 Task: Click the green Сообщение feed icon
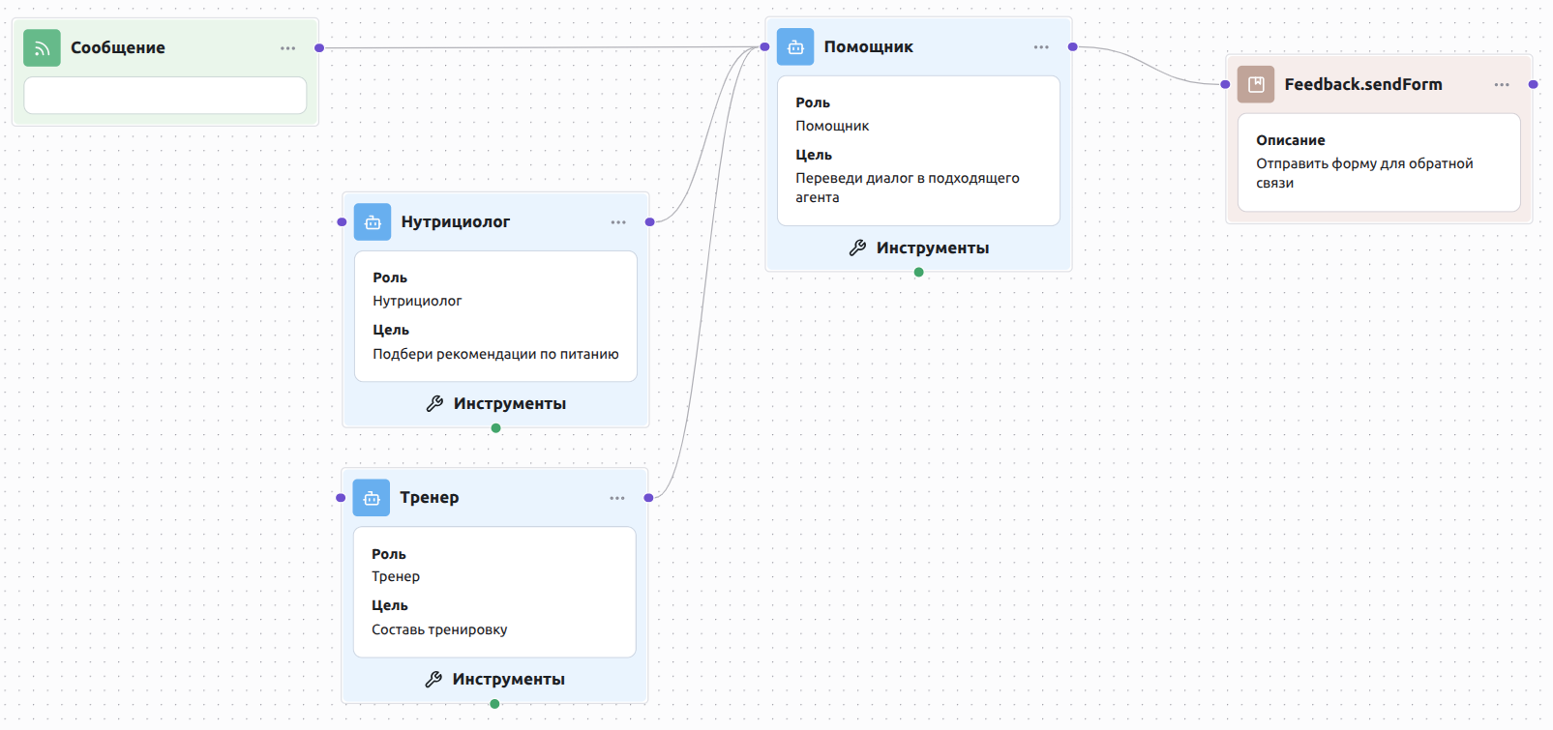(x=42, y=48)
